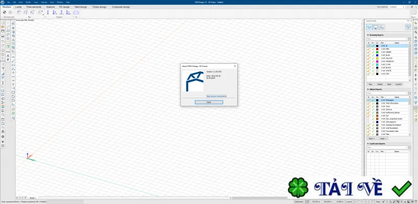Open the User interface Compact dropdown
The height and width of the screenshot is (204, 418).
pyautogui.click(x=397, y=7)
